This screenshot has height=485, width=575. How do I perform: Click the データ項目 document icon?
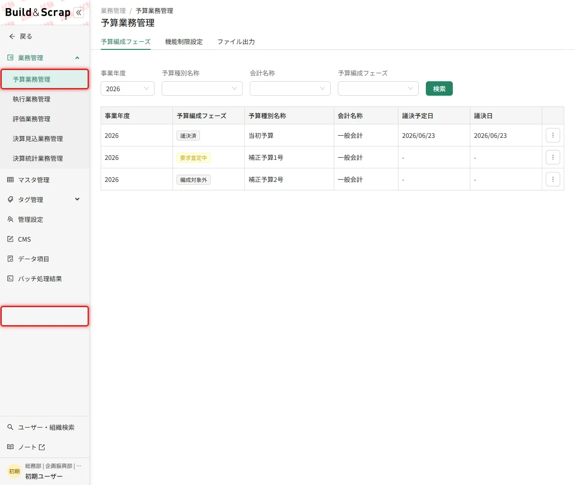(x=10, y=259)
